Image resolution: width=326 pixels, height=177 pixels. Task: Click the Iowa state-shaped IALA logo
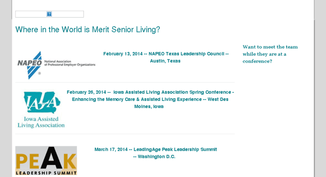coord(42,102)
